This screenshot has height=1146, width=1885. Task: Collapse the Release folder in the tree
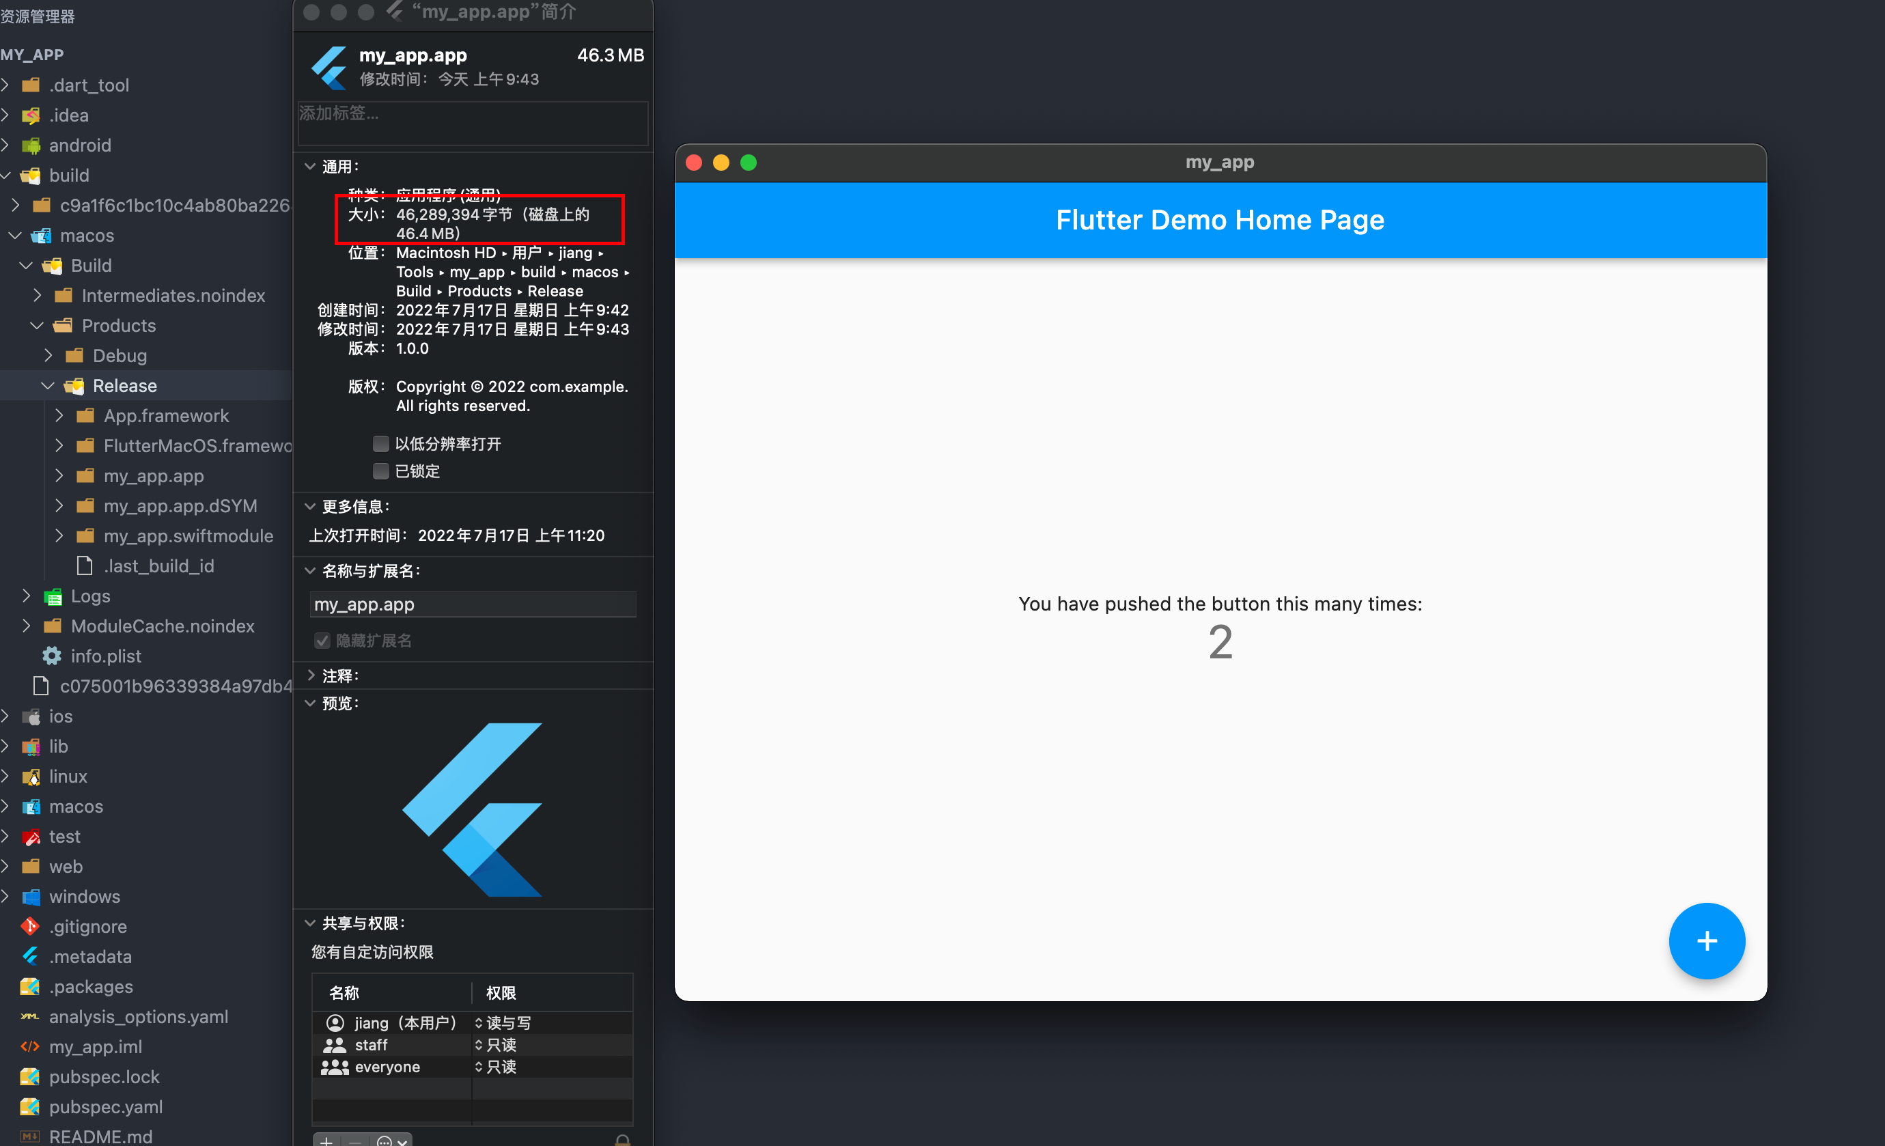click(47, 385)
